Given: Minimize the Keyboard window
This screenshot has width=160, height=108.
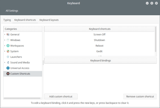Looking at the screenshot, I should 147,3.
